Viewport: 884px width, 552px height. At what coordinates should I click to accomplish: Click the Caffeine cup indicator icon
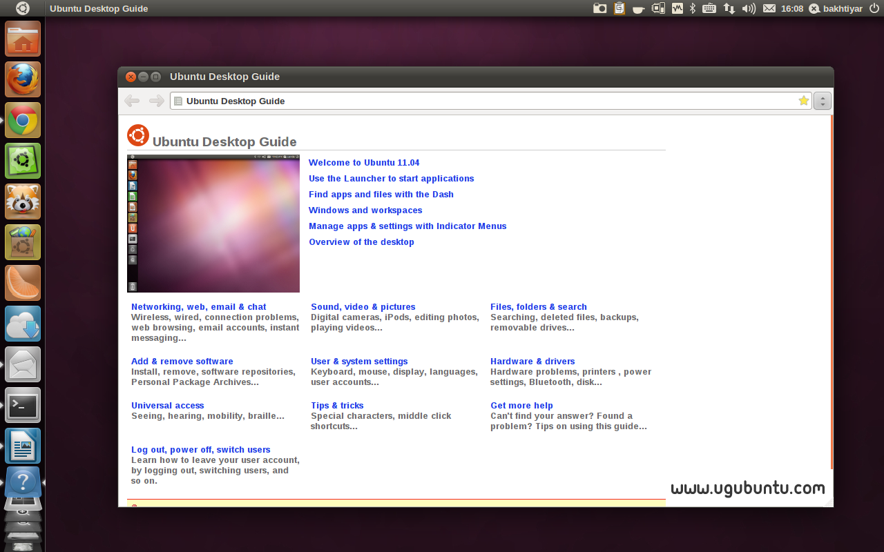639,9
